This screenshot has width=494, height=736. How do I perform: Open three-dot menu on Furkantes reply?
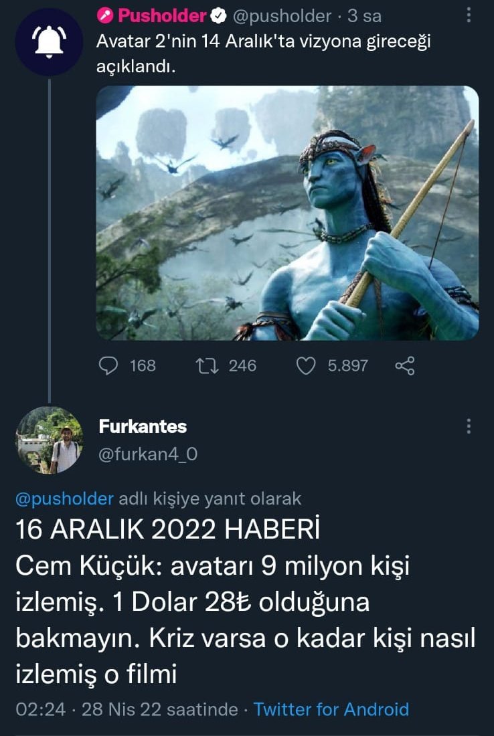click(468, 426)
